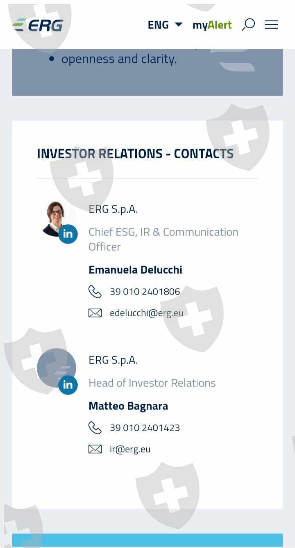Open the hamburger menu

(x=271, y=25)
